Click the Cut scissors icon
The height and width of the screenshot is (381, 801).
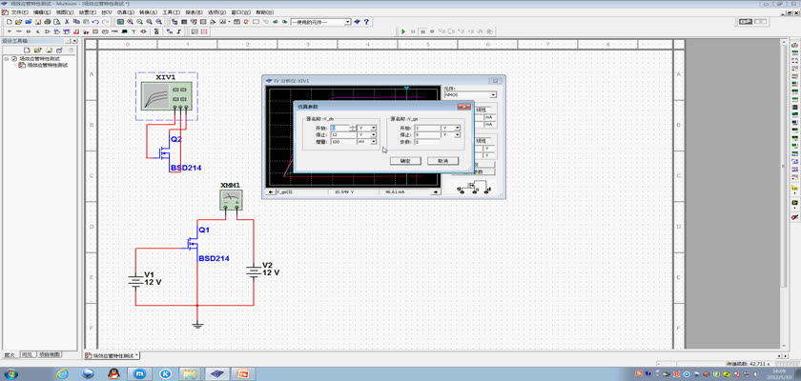pyautogui.click(x=67, y=22)
